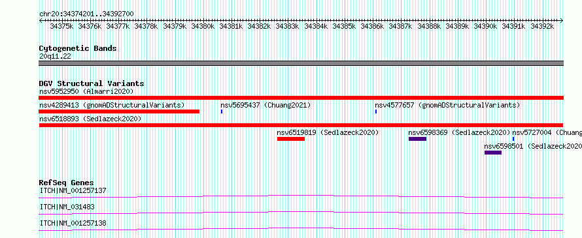
Task: Click the 34389k ruler position
Action: coord(457,26)
